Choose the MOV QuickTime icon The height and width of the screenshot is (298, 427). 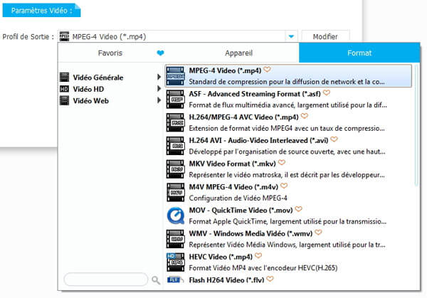tap(176, 216)
